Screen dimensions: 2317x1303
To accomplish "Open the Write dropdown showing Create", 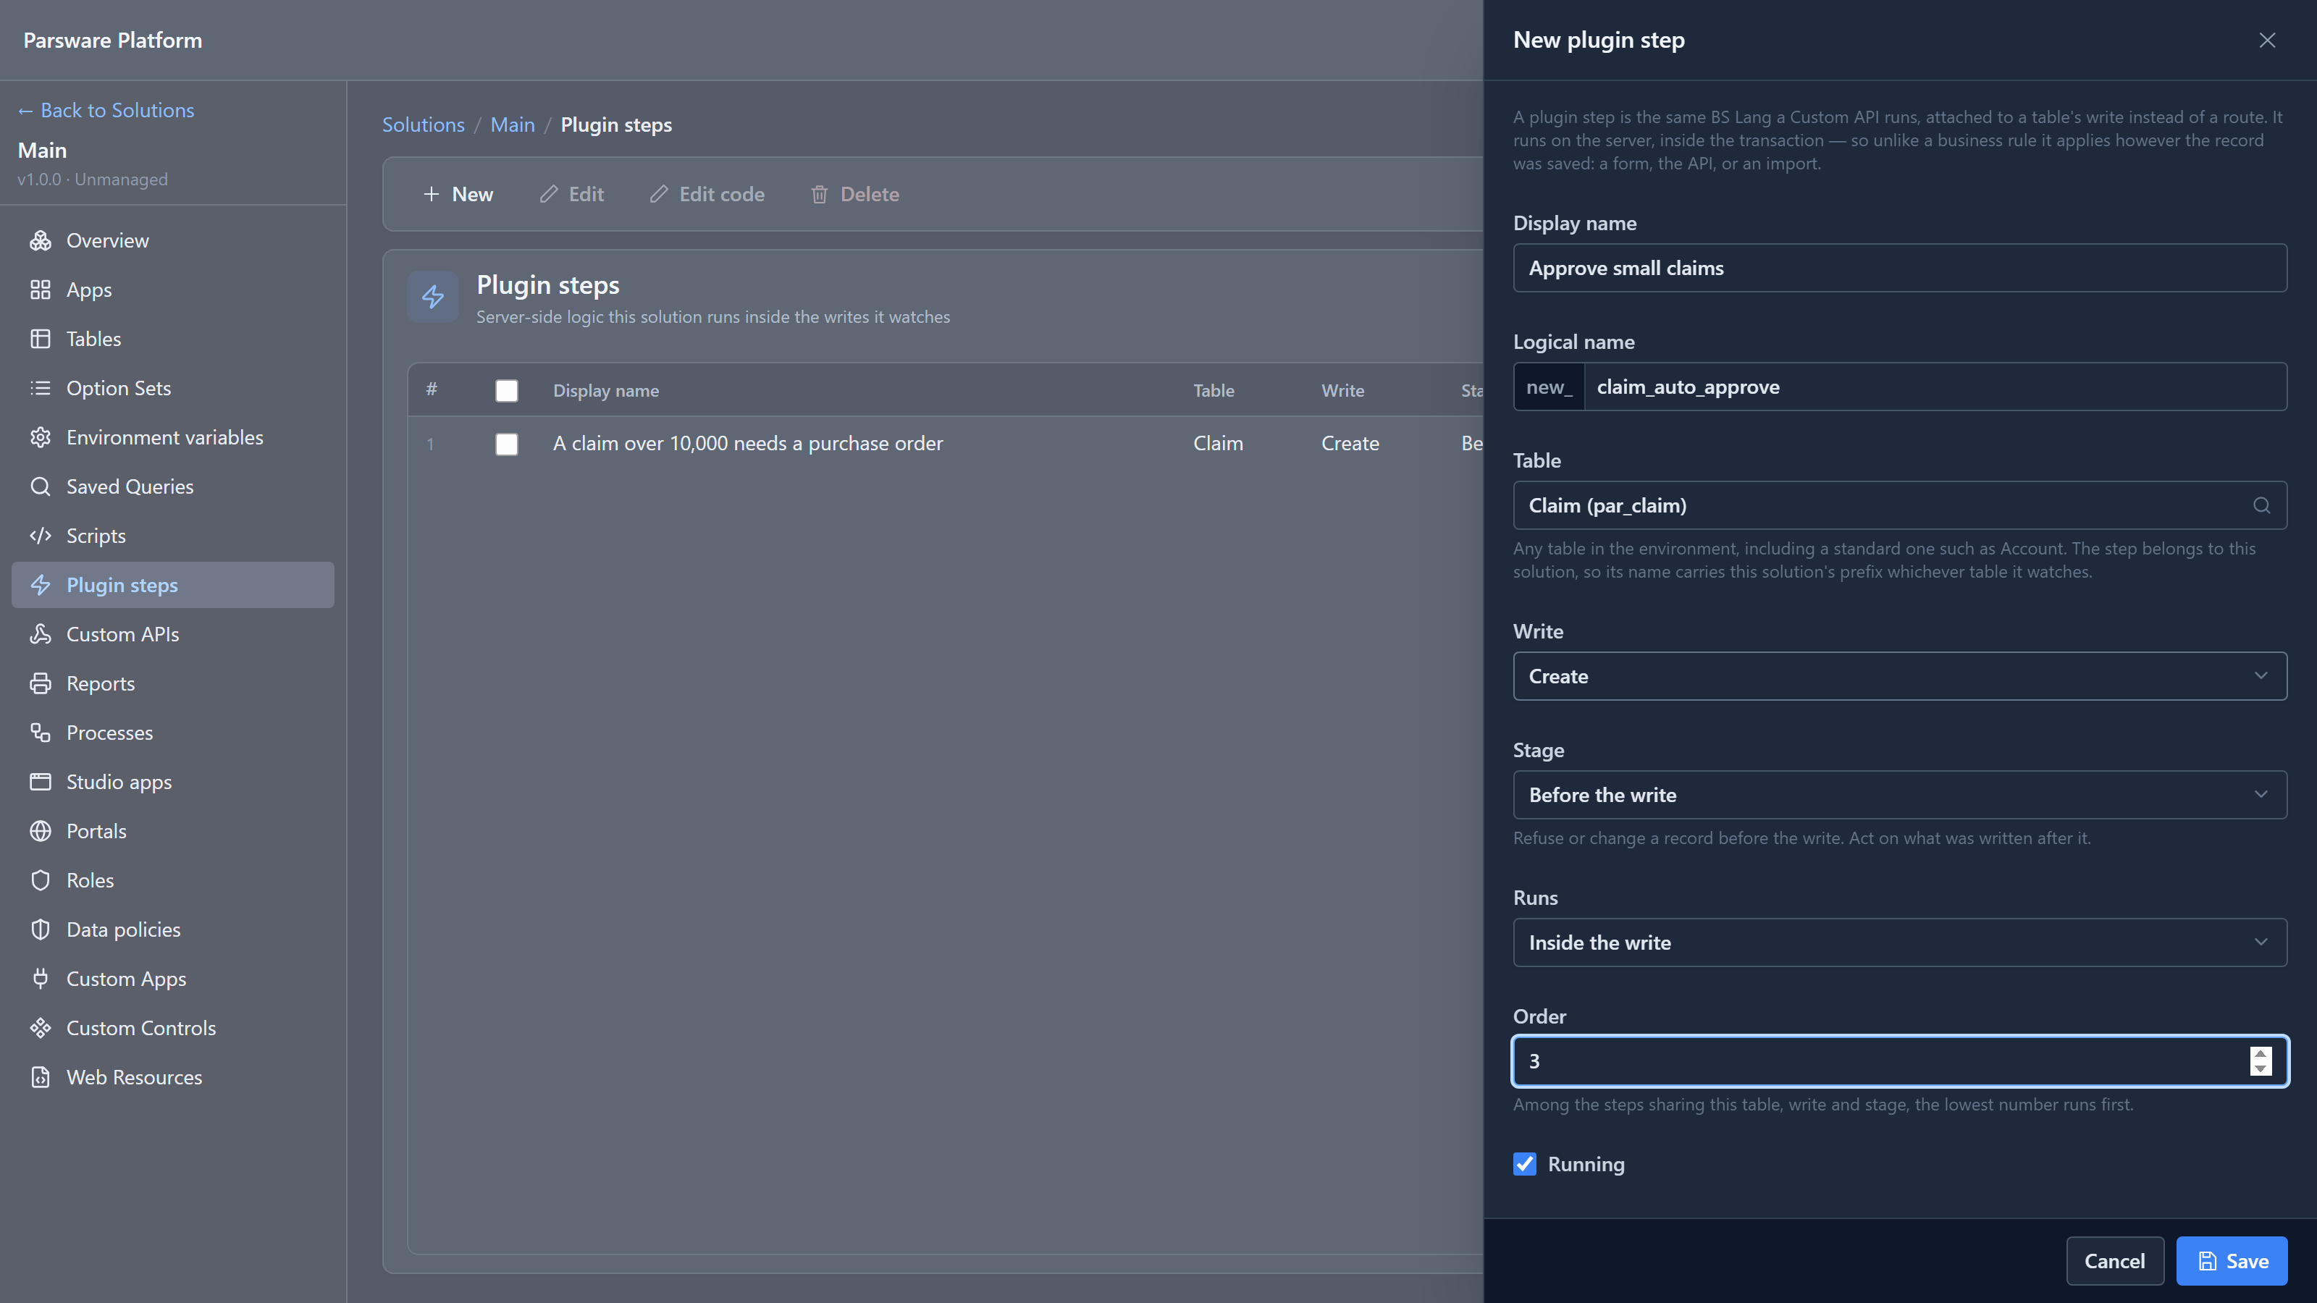I will 1900,676.
